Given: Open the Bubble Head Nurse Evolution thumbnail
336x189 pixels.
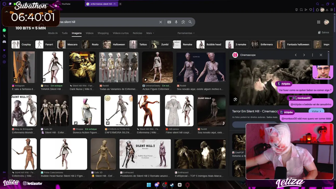Looking at the screenshot, I should [145, 154].
